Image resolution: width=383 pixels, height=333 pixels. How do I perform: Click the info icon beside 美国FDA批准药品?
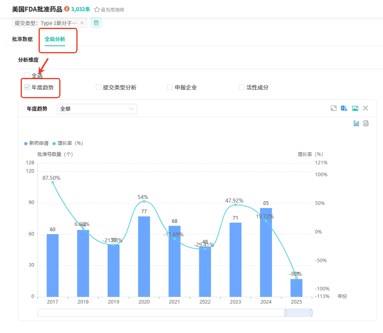(67, 9)
